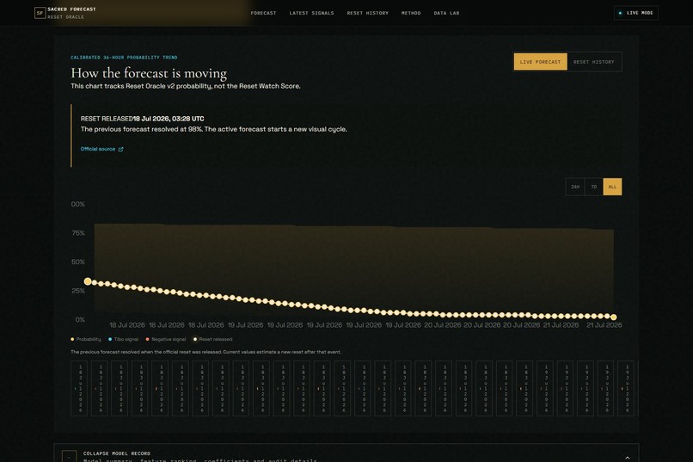Switch to the Reset History tab beside Live Forecast
Image resolution: width=693 pixels, height=462 pixels.
pos(594,62)
